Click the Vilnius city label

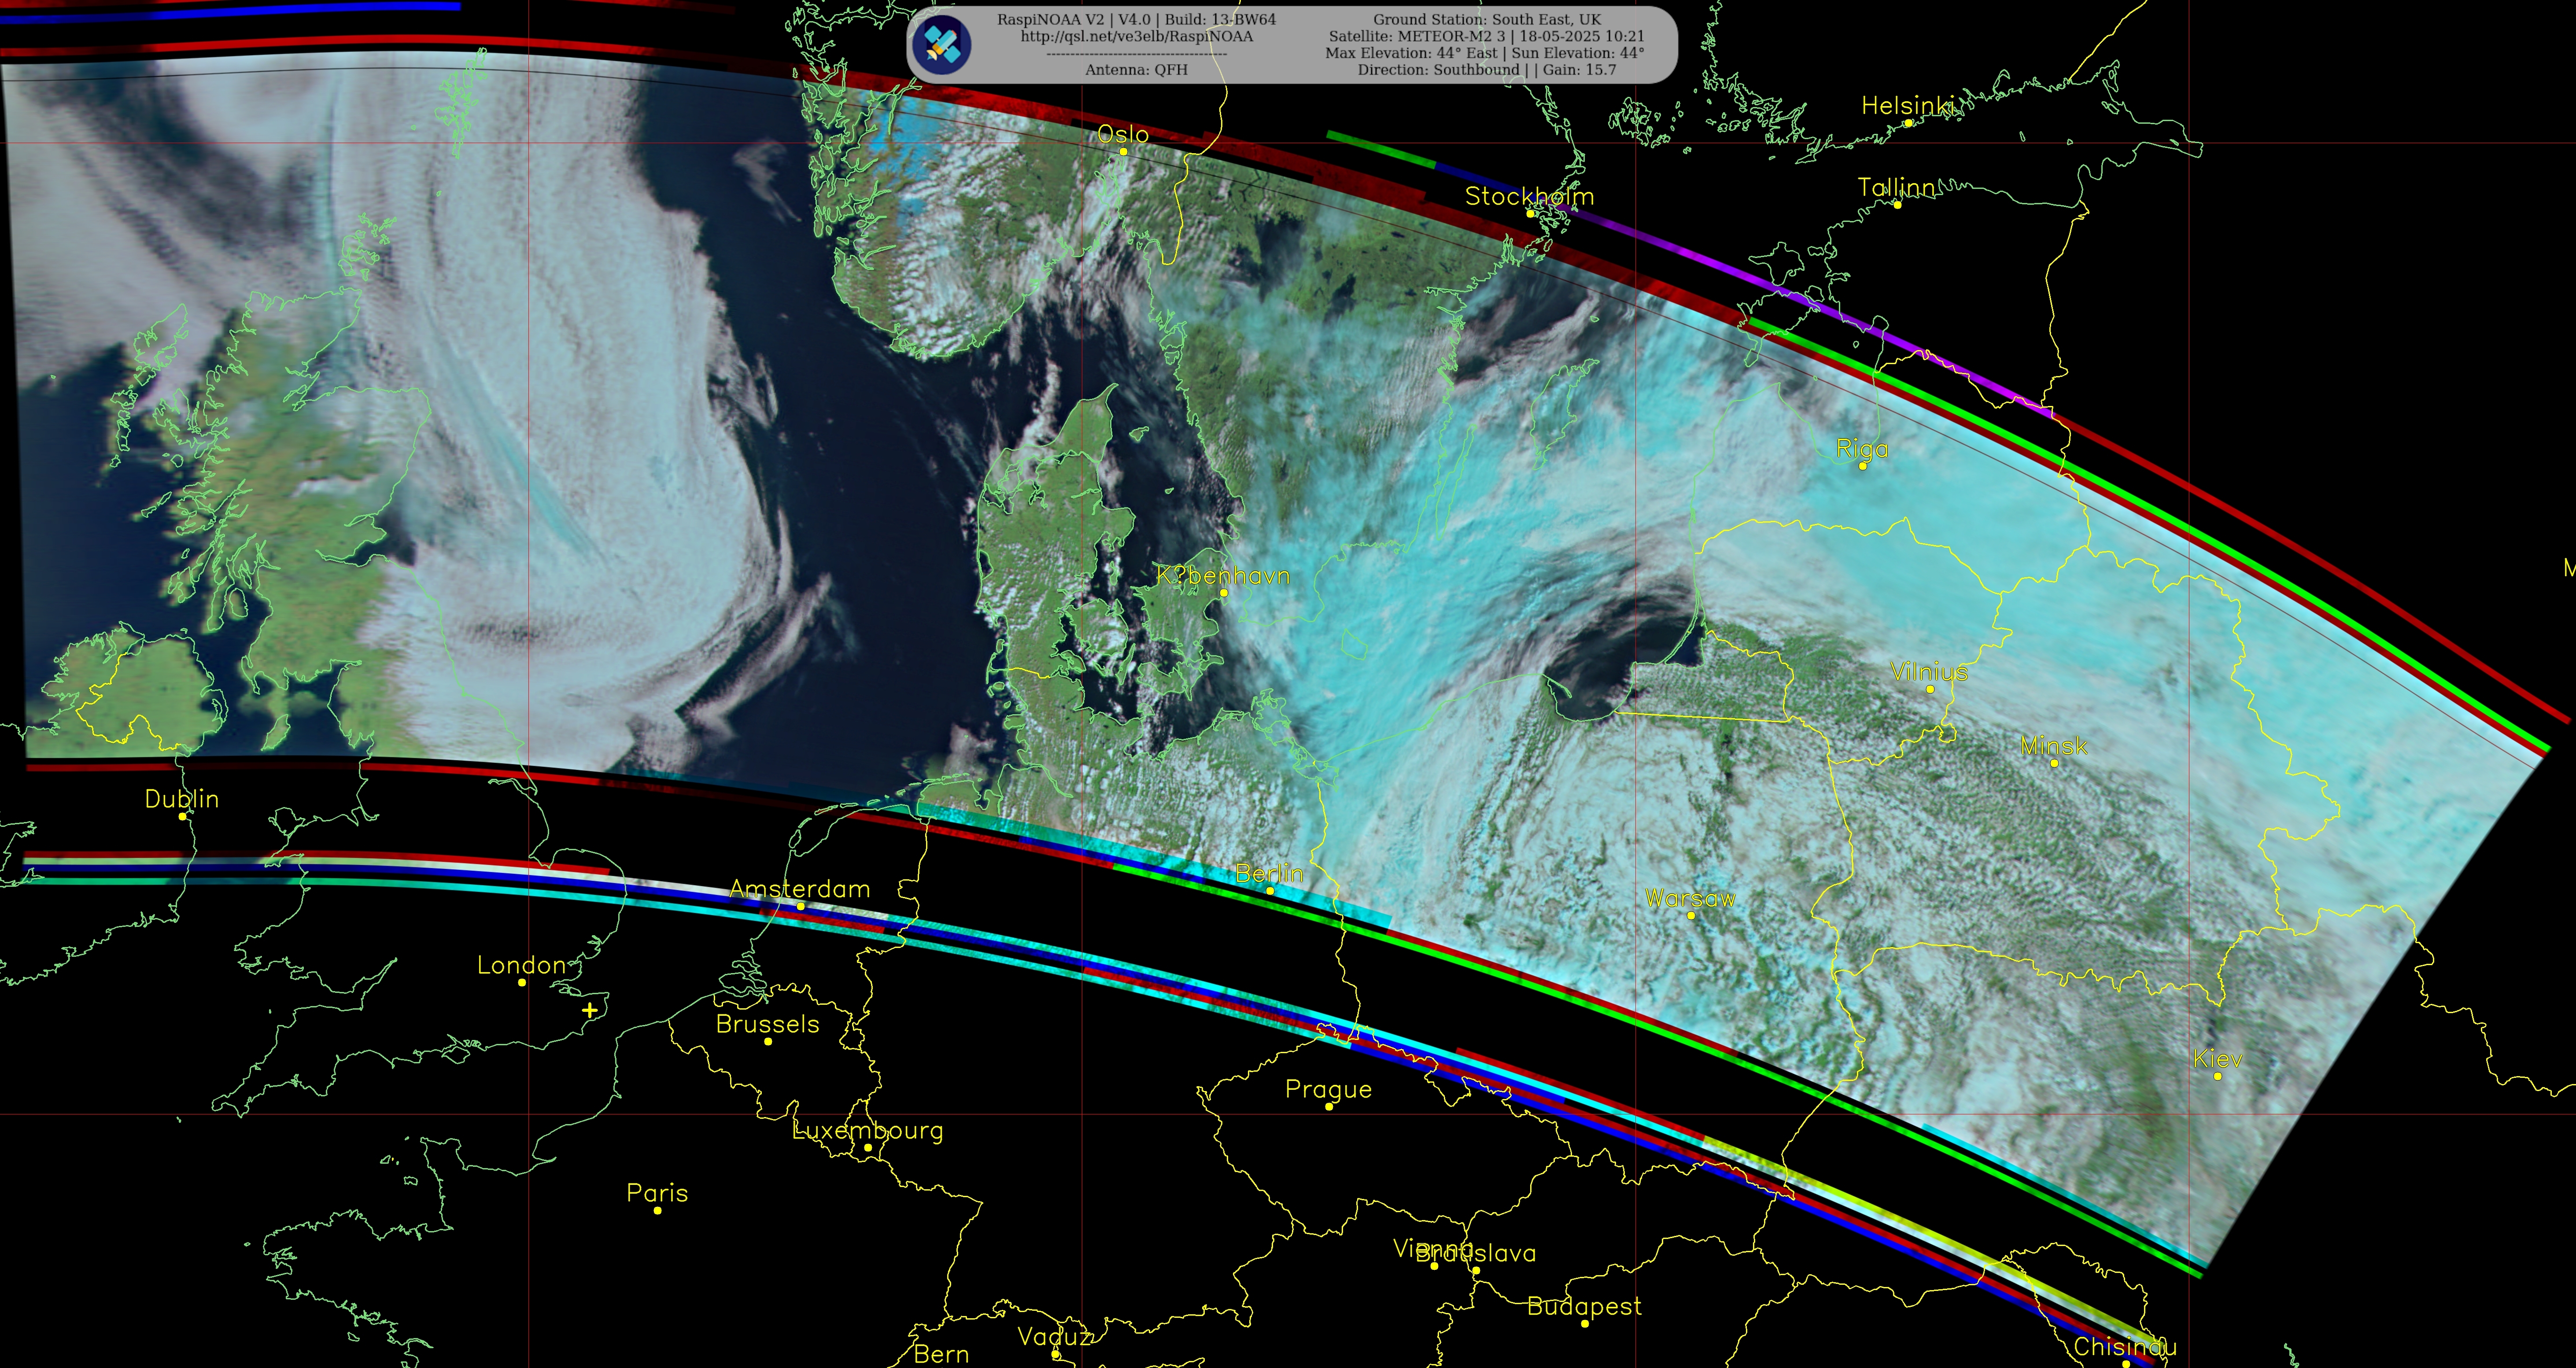(1929, 672)
